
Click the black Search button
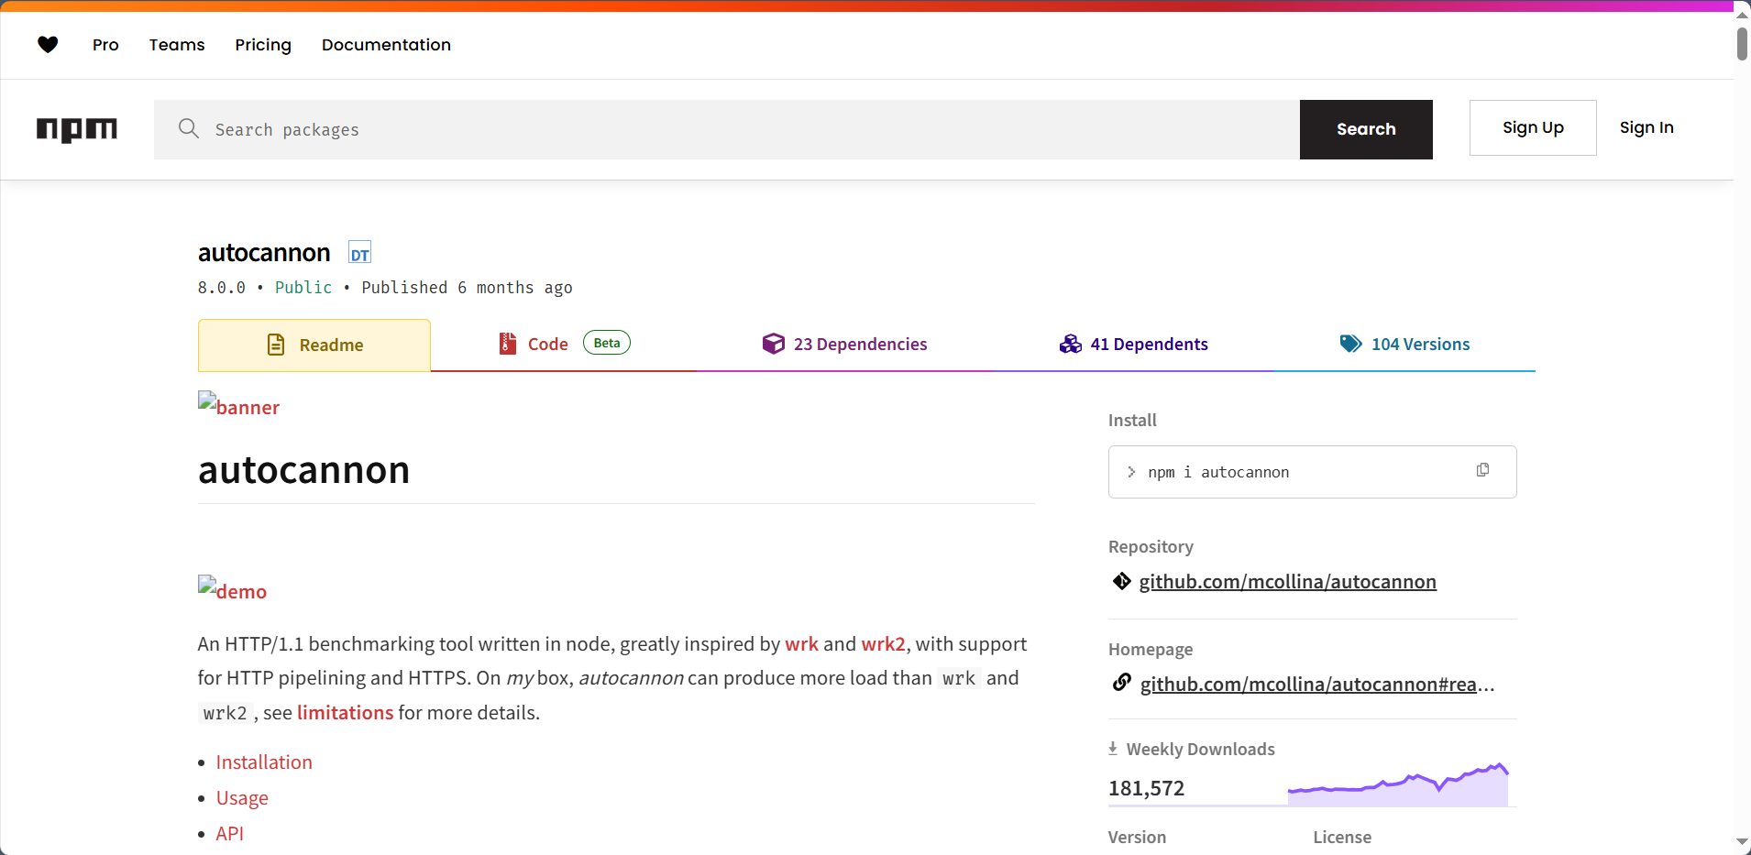pyautogui.click(x=1366, y=129)
